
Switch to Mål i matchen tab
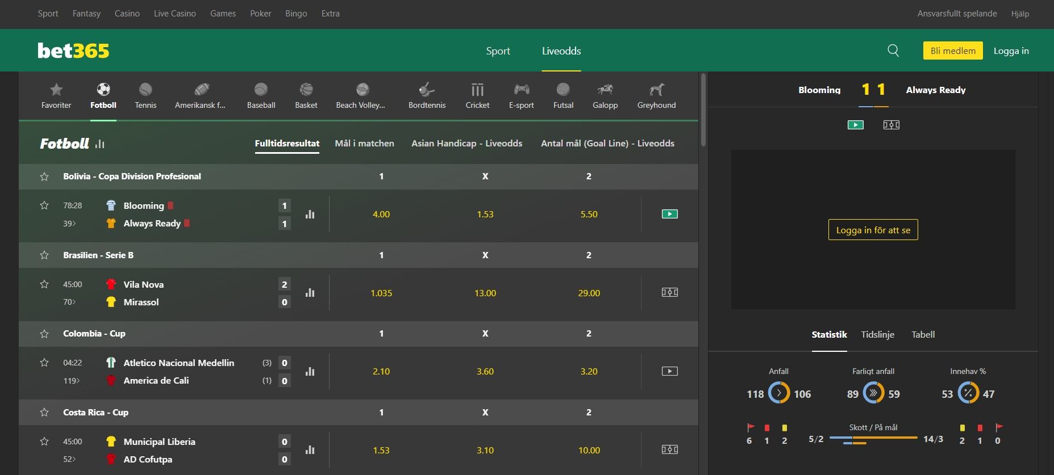[364, 144]
